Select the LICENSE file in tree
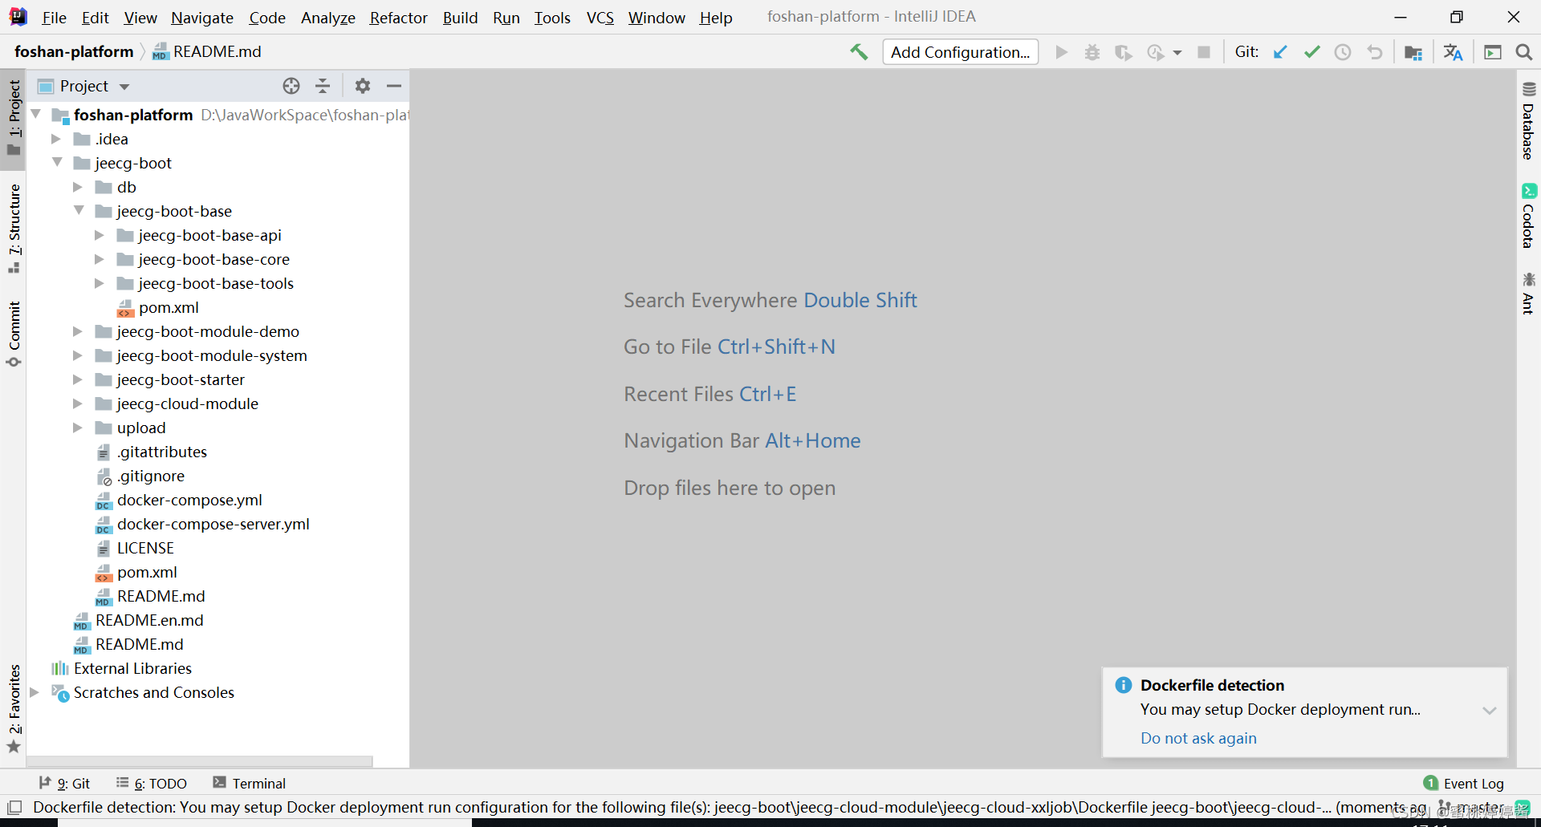Image resolution: width=1541 pixels, height=827 pixels. point(145,548)
